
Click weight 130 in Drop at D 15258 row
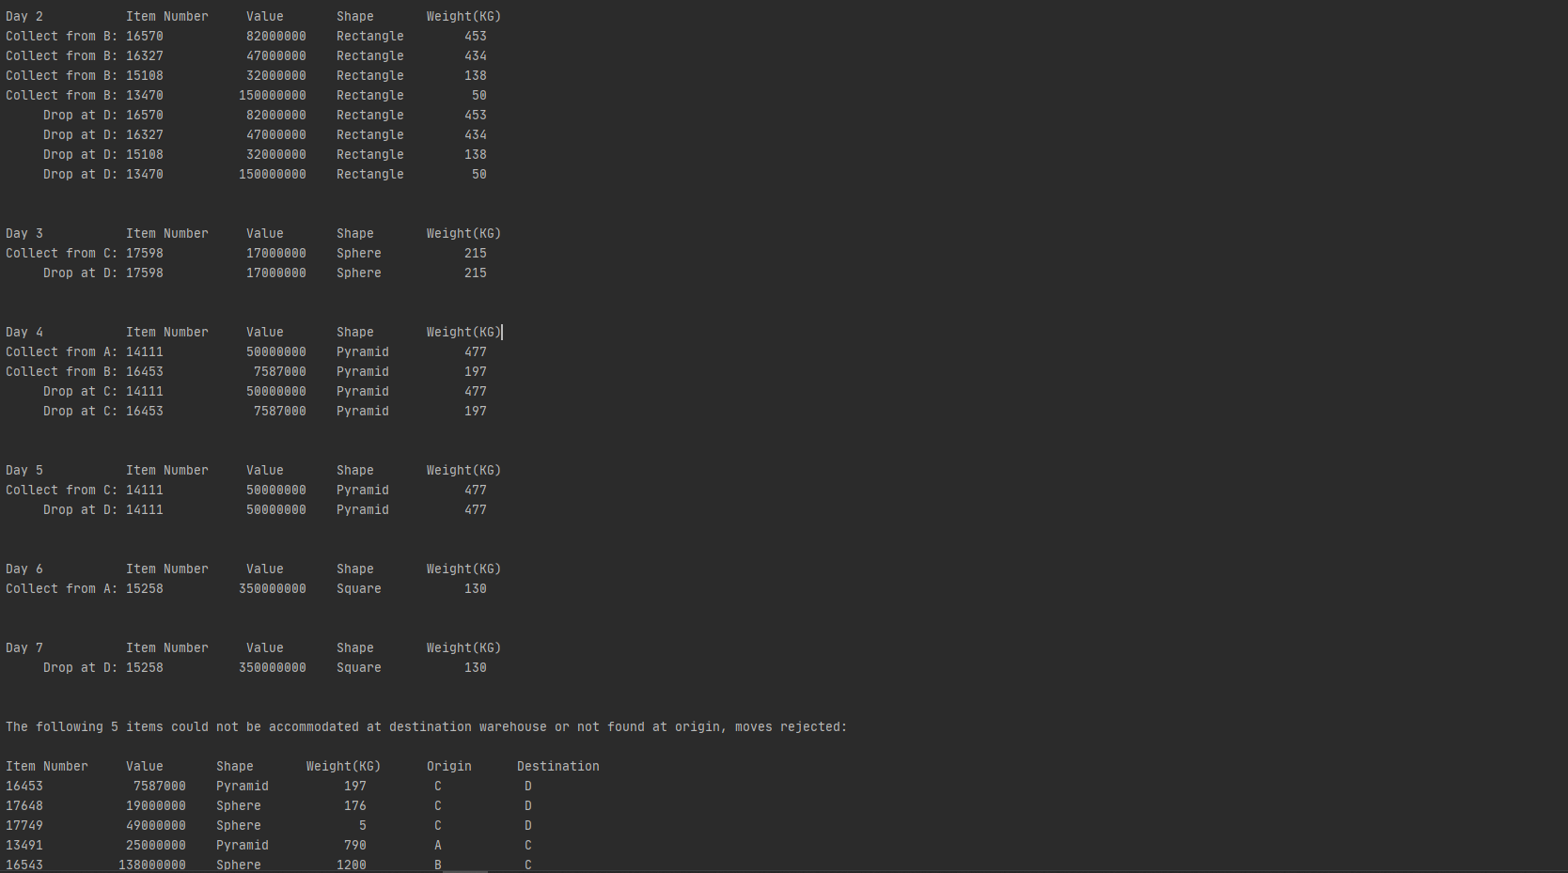476,667
